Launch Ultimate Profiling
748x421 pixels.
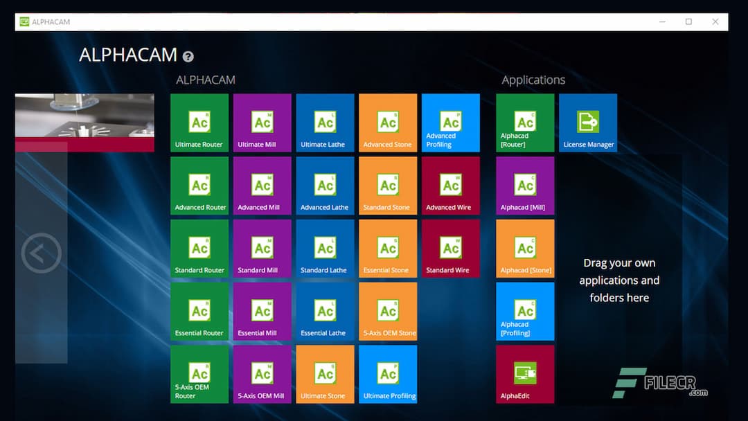tap(387, 374)
